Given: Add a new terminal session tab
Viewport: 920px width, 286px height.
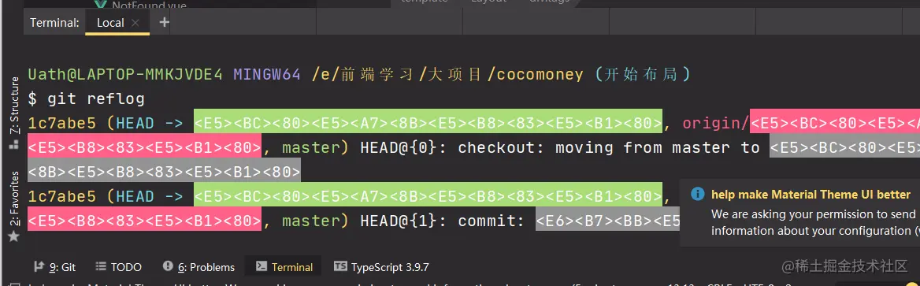Looking at the screenshot, I should click(x=165, y=22).
